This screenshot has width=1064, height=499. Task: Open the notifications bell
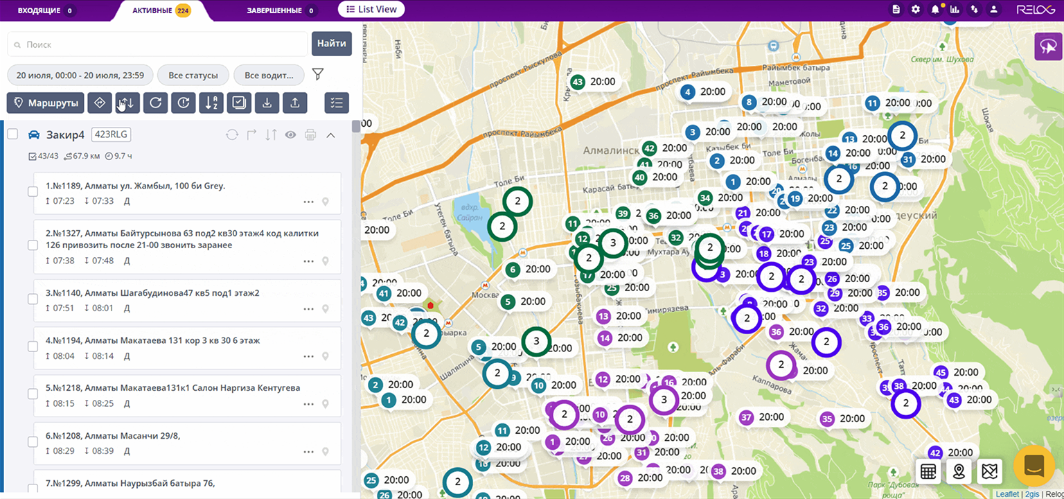click(x=935, y=10)
